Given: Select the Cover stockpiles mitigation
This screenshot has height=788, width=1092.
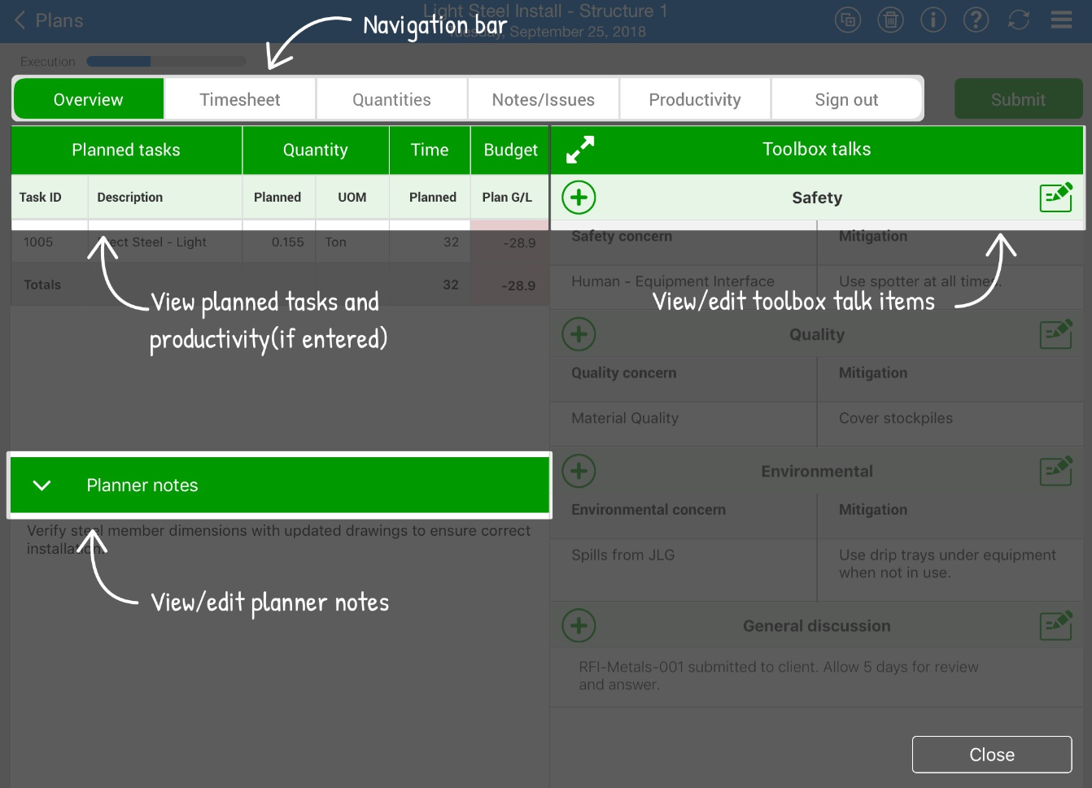Looking at the screenshot, I should (896, 418).
